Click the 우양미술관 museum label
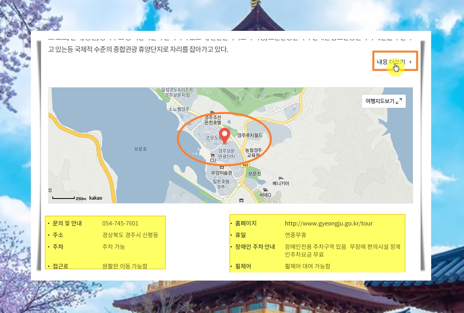The height and width of the screenshot is (313, 464). [x=221, y=173]
